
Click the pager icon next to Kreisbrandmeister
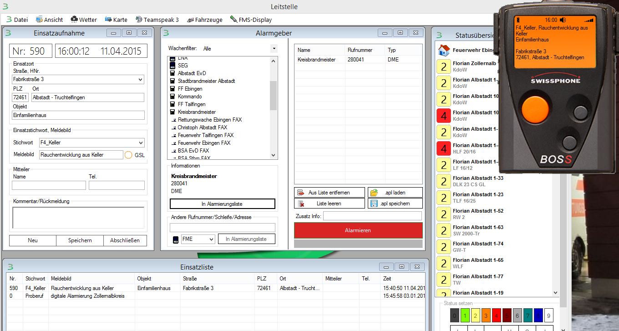coord(173,112)
